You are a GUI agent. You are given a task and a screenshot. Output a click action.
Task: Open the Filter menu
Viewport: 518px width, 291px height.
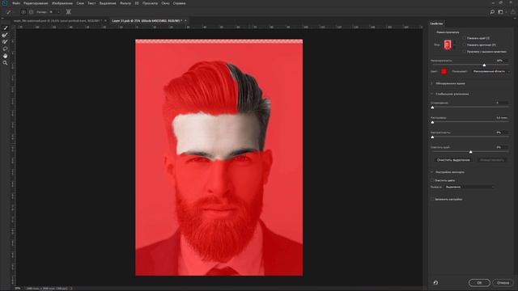pos(125,3)
